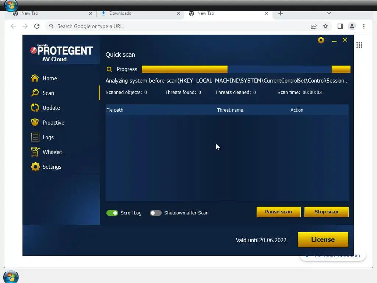Go back in browser history

coord(13,26)
